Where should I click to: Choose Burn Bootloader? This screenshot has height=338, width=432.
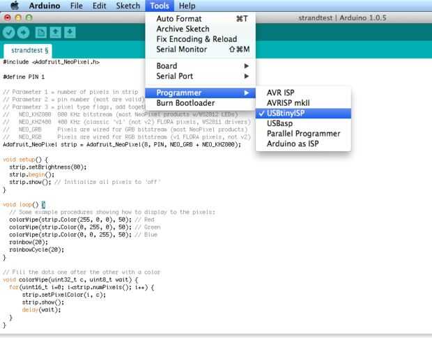[200, 103]
